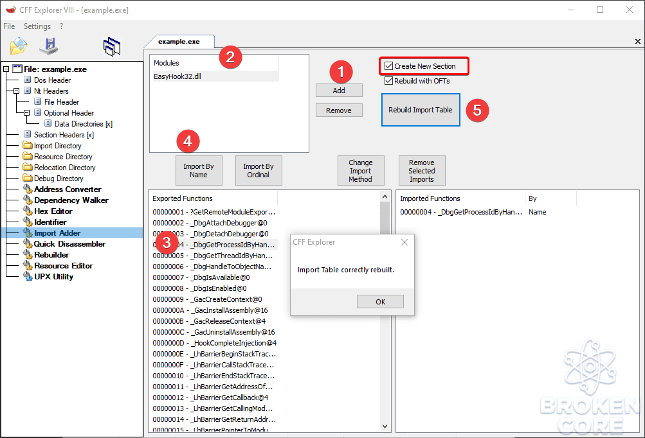The image size is (645, 438).
Task: Click the Address Converter tool icon
Action: click(28, 189)
